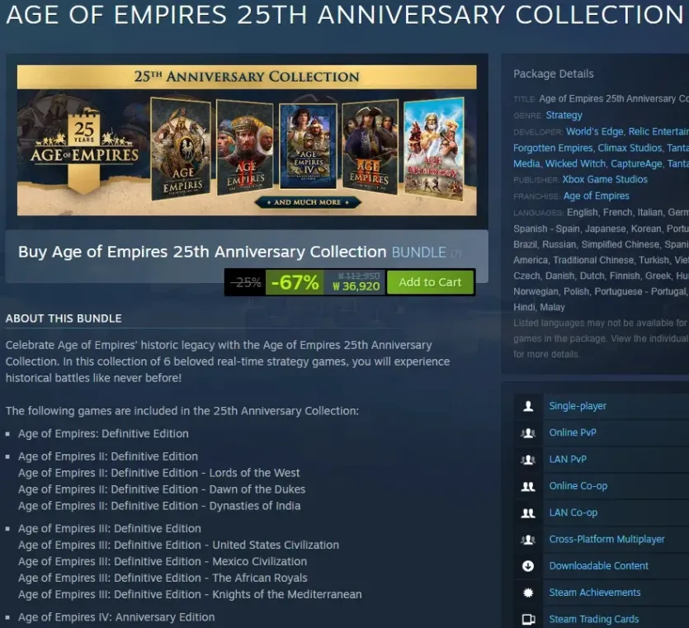The width and height of the screenshot is (689, 628).
Task: Click the Steam Achievements star icon
Action: click(528, 593)
